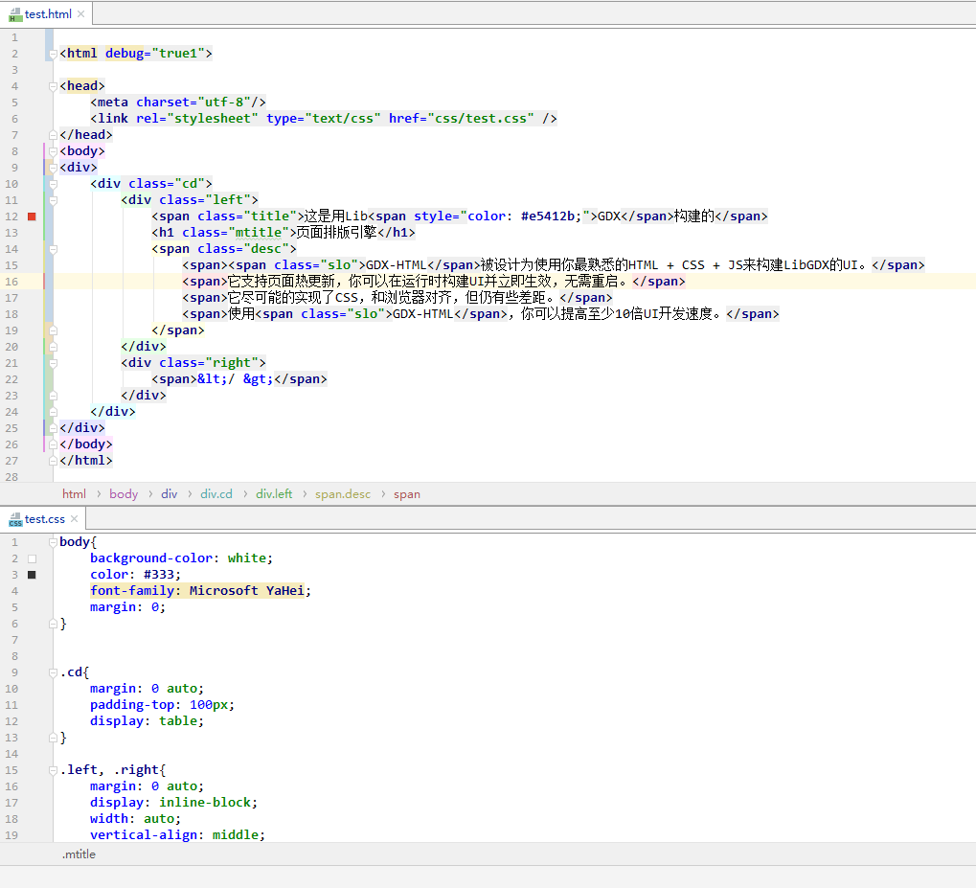Select div.cd in the breadcrumb bar
The image size is (976, 888).
click(216, 494)
